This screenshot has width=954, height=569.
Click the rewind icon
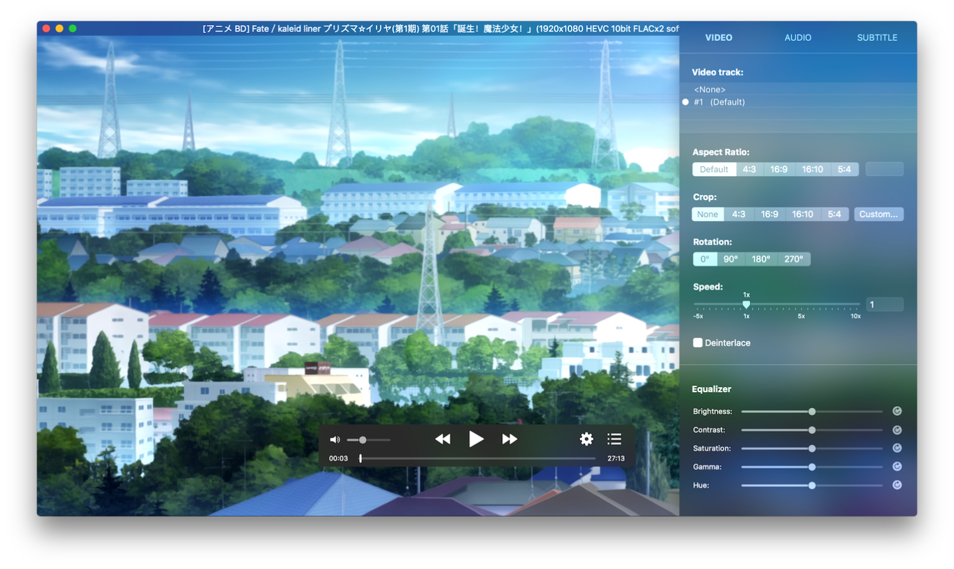[443, 439]
